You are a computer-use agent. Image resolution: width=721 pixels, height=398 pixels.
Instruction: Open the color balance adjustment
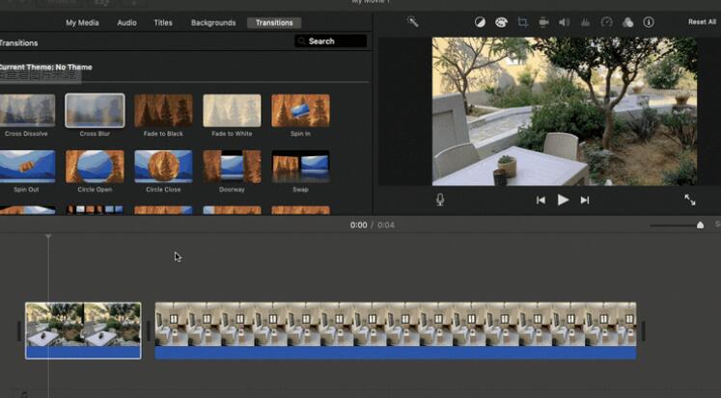click(480, 22)
